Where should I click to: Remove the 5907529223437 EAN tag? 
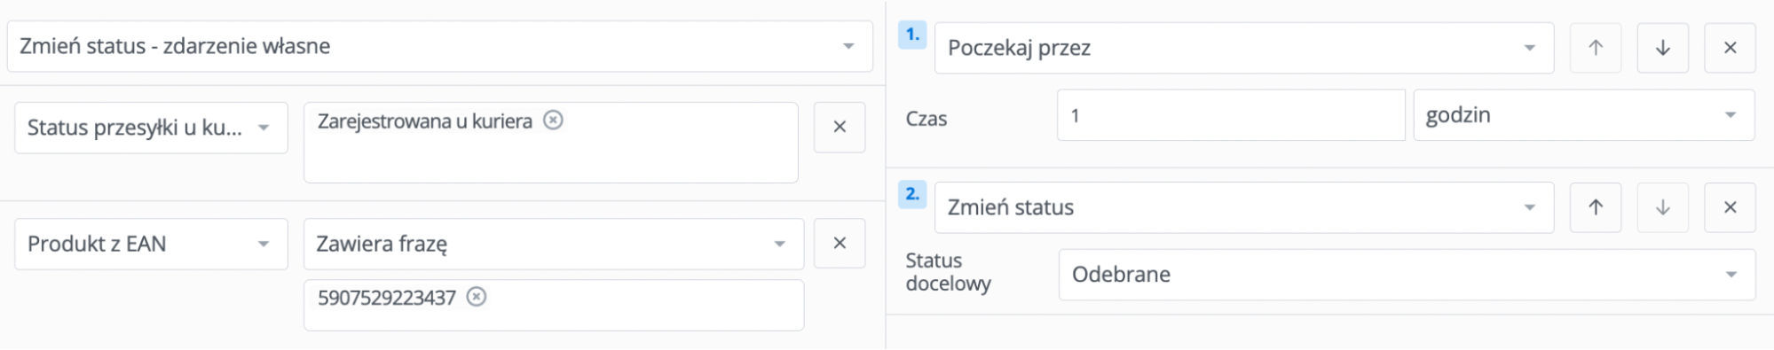pos(477,296)
